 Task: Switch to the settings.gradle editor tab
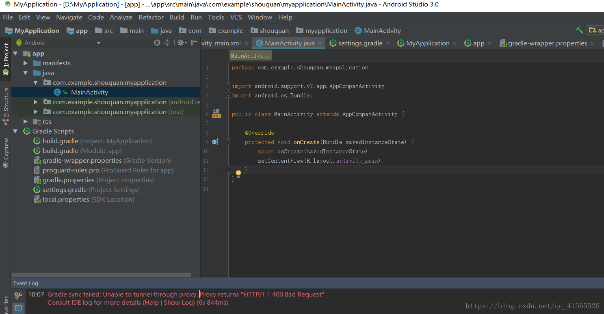coord(360,43)
